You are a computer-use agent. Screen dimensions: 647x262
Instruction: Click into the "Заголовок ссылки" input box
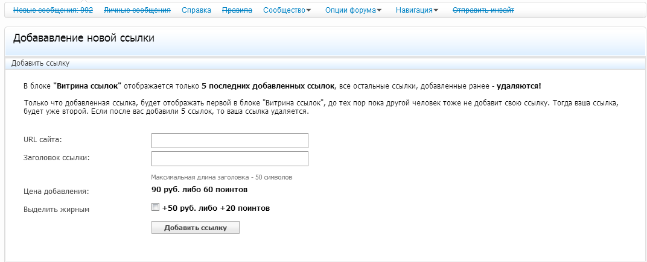point(229,158)
